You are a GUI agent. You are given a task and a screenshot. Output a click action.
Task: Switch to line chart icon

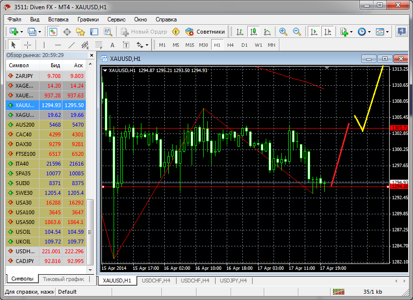click(x=267, y=32)
